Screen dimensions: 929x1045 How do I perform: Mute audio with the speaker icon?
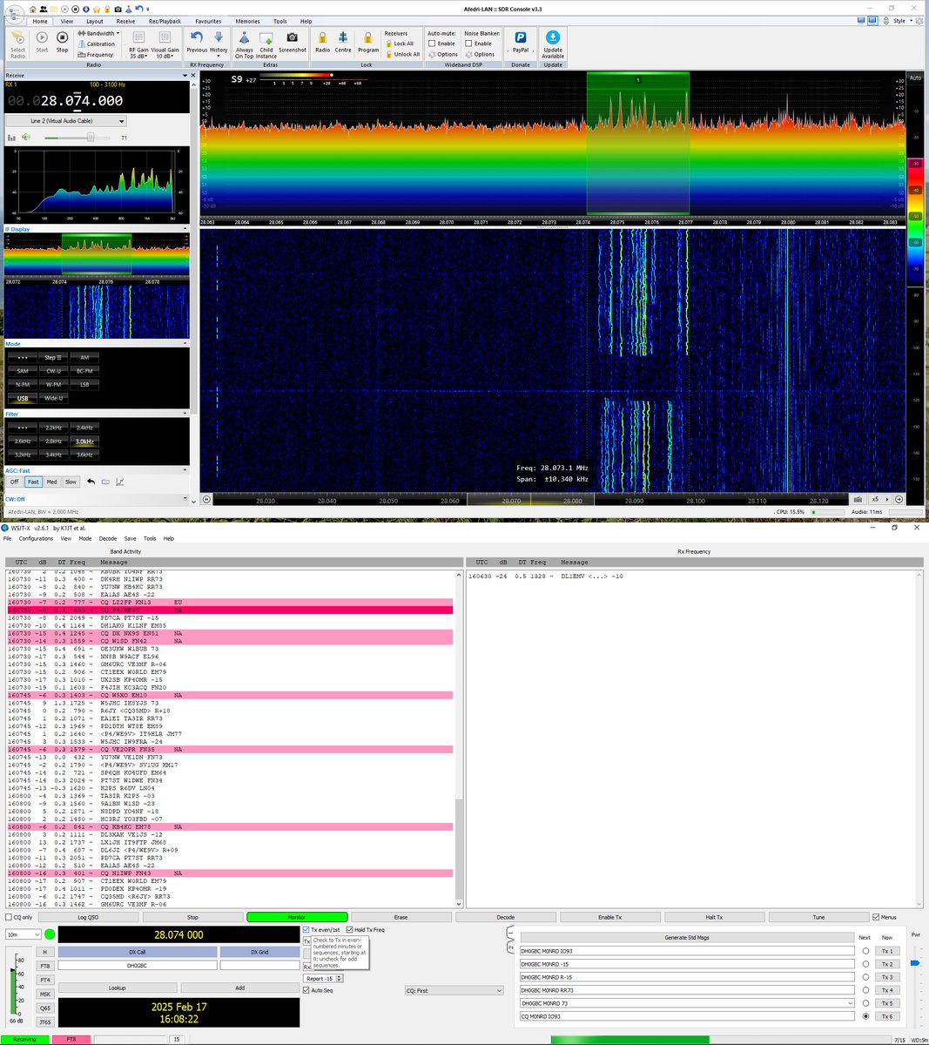26,137
